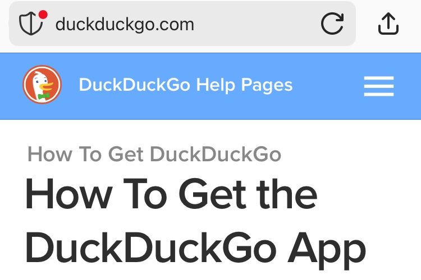Open the privacy shield icon
The height and width of the screenshot is (280, 421).
point(31,24)
